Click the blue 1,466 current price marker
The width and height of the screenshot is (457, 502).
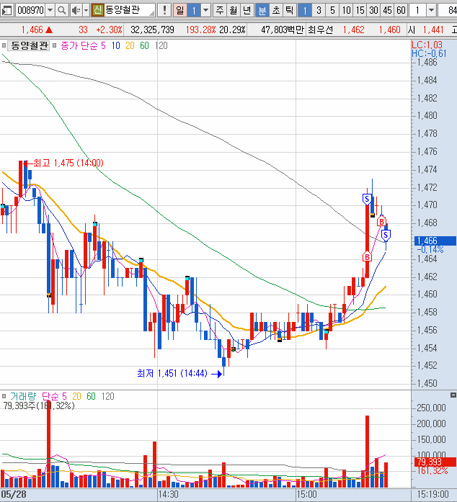point(433,241)
